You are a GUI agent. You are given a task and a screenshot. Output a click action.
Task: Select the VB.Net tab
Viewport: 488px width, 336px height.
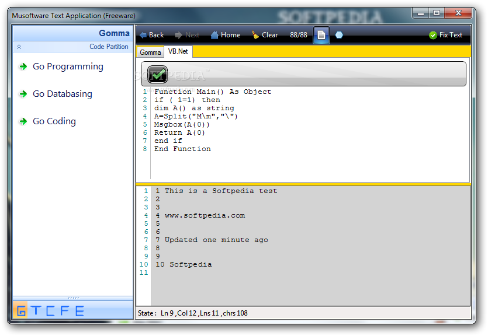pos(178,51)
